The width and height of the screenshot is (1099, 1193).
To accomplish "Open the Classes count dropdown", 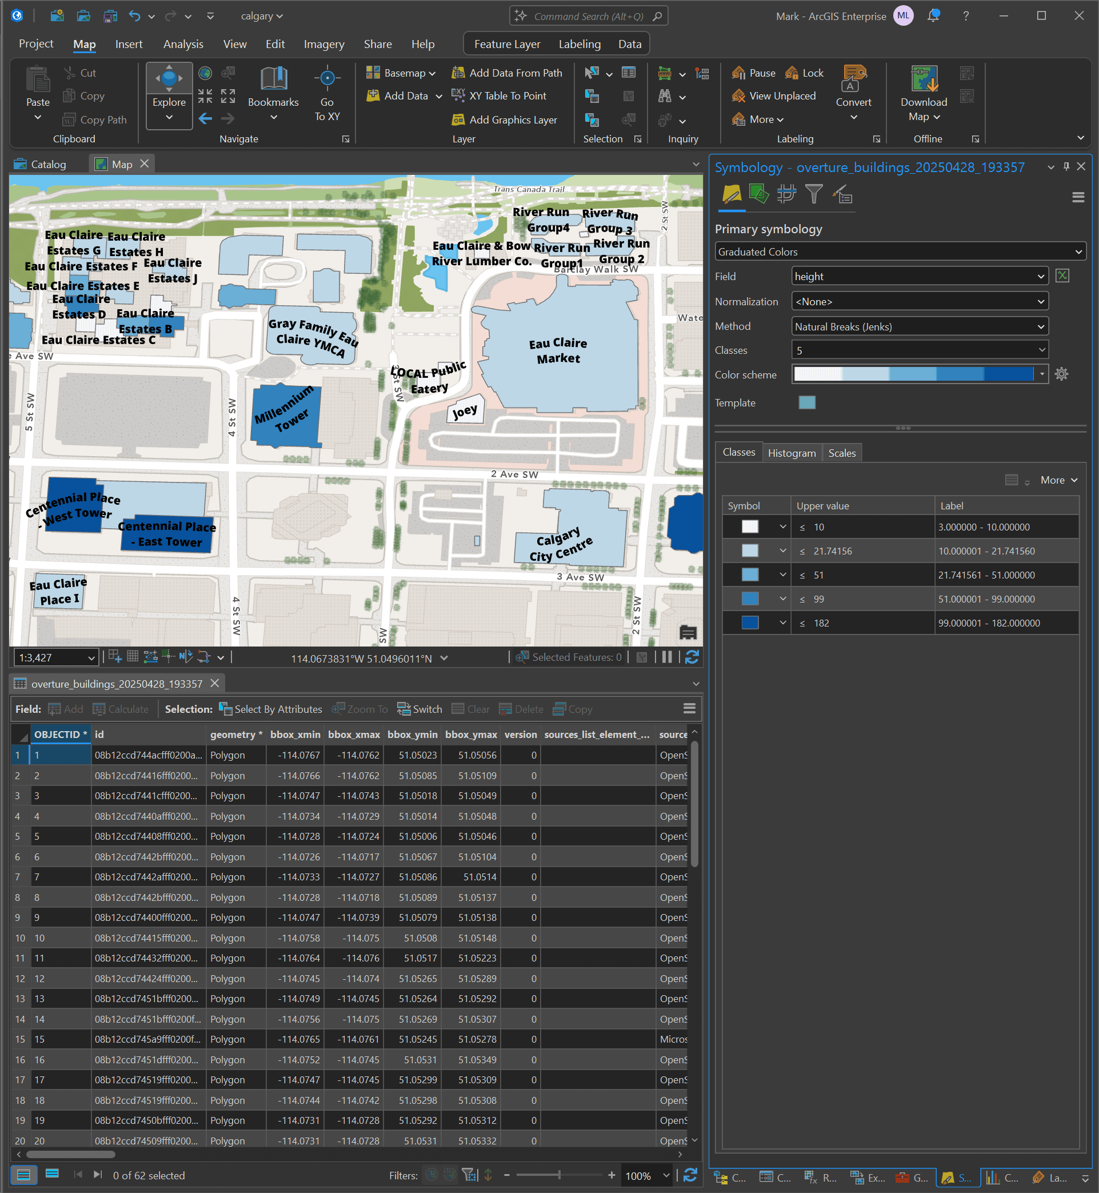I will (x=920, y=350).
